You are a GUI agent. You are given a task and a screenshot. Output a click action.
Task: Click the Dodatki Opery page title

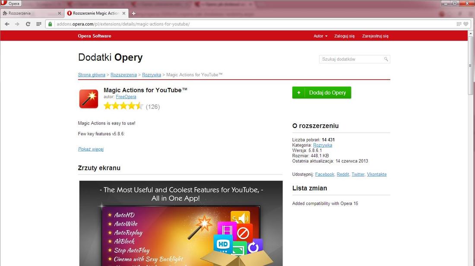tap(110, 57)
